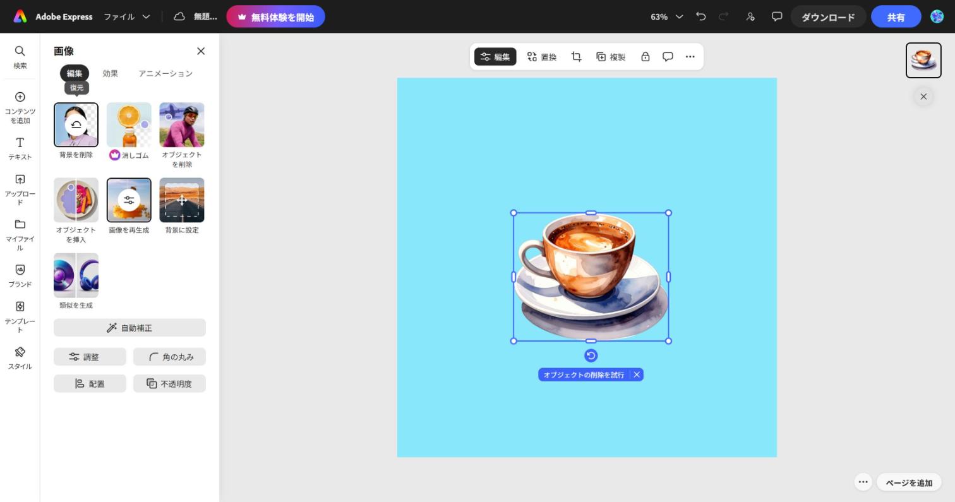Image resolution: width=955 pixels, height=502 pixels.
Task: Apply 自動補正 auto enhance
Action: click(x=129, y=328)
